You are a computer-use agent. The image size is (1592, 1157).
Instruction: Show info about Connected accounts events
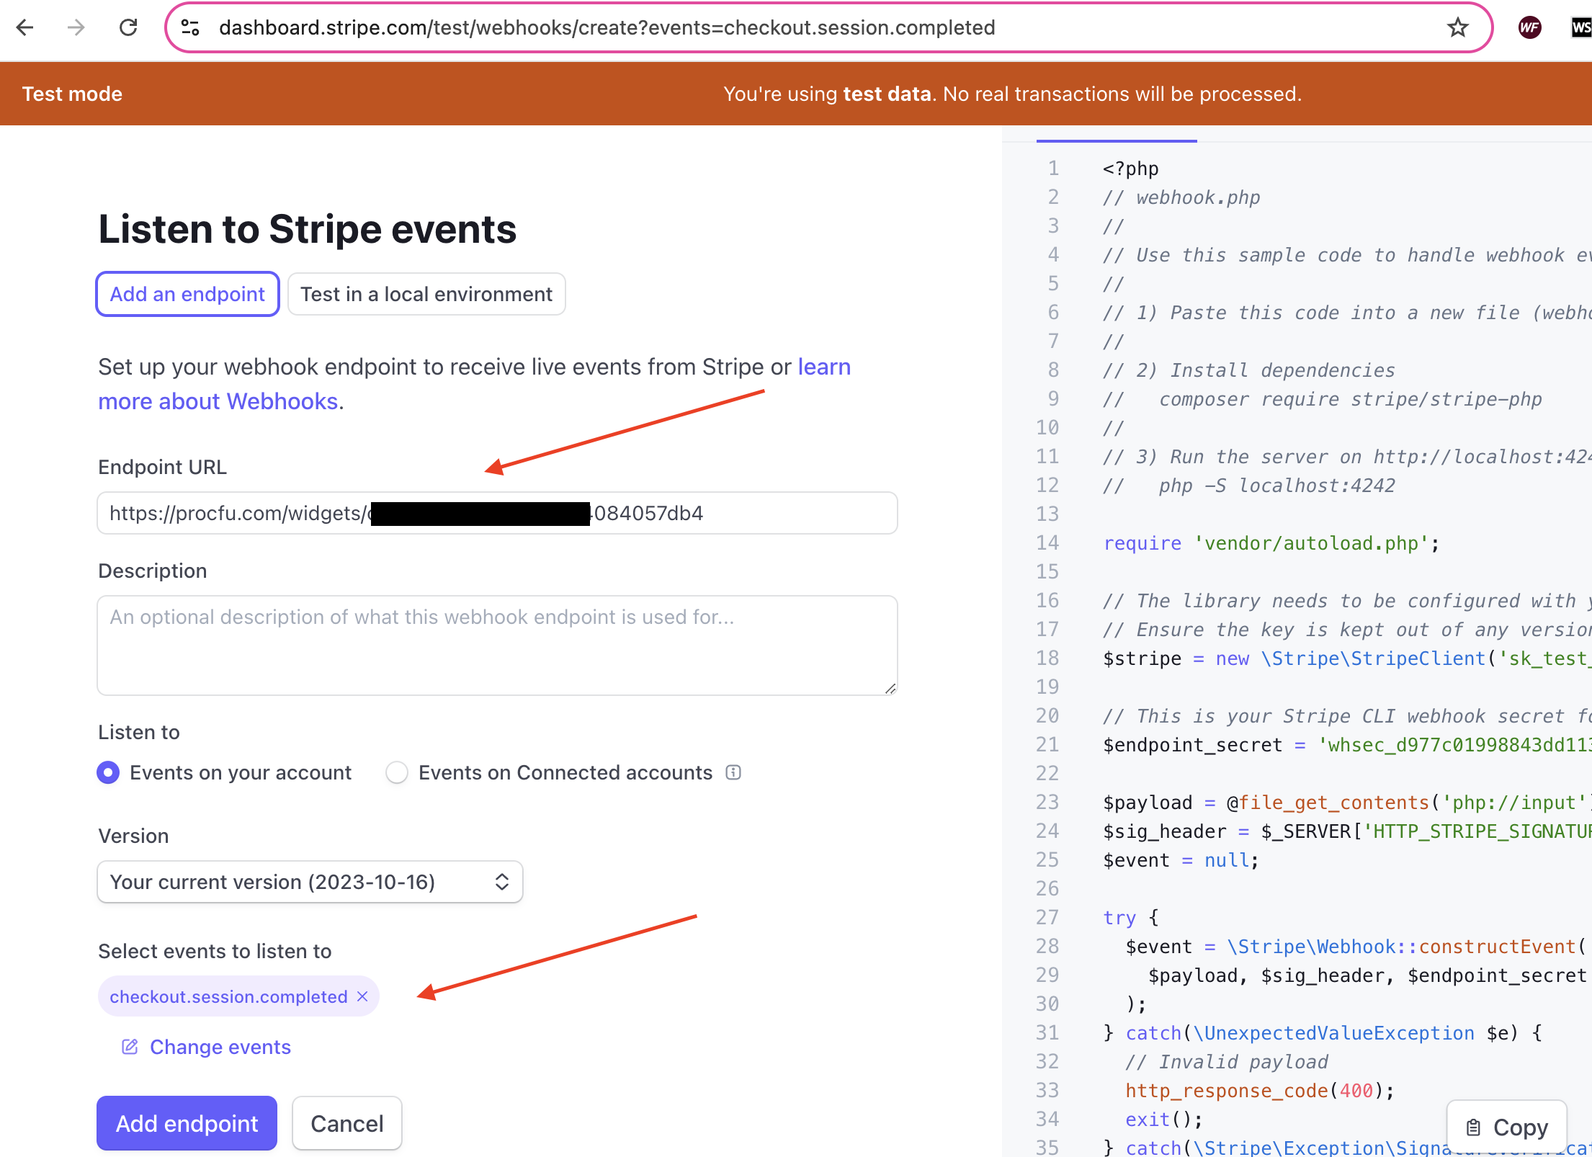pyautogui.click(x=733, y=772)
